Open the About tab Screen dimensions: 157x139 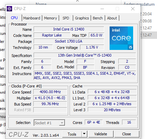112,18
